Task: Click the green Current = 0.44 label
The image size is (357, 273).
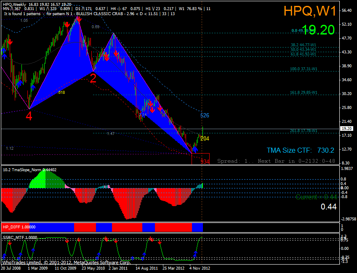Action: [316, 197]
